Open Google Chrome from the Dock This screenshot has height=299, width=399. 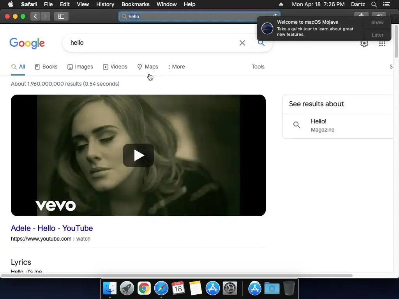(x=144, y=288)
